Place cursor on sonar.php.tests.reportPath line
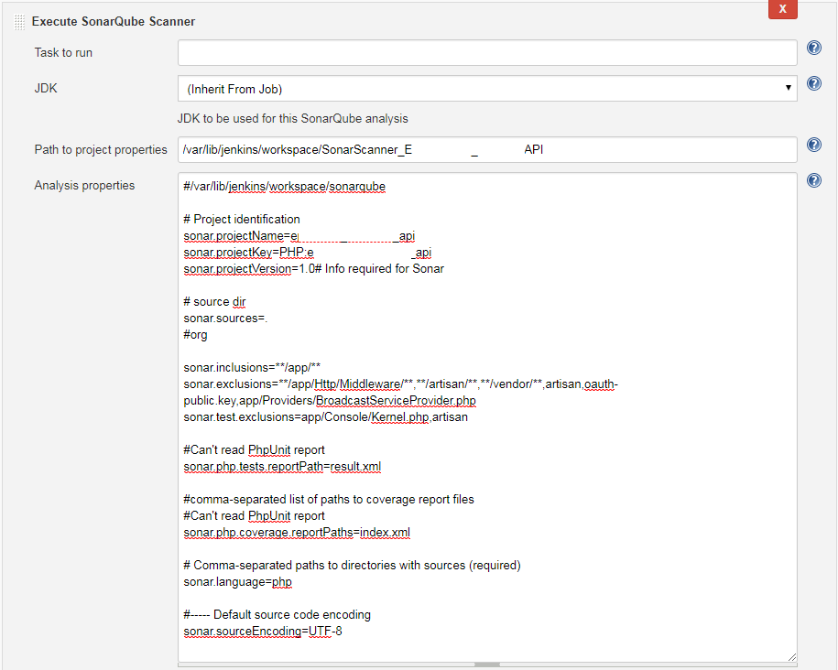 point(282,467)
